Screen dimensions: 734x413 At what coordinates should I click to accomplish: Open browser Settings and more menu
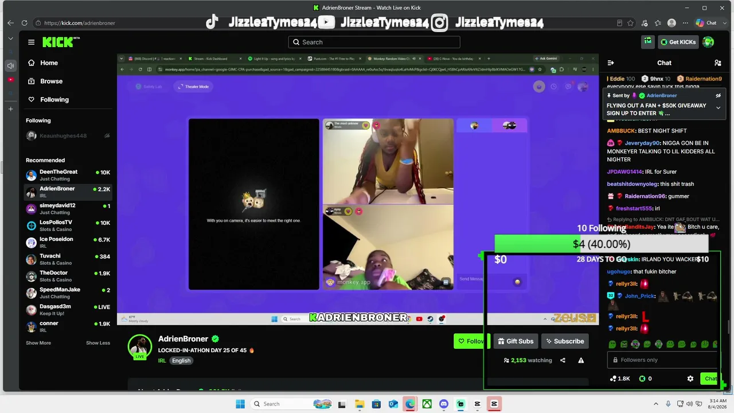[685, 23]
